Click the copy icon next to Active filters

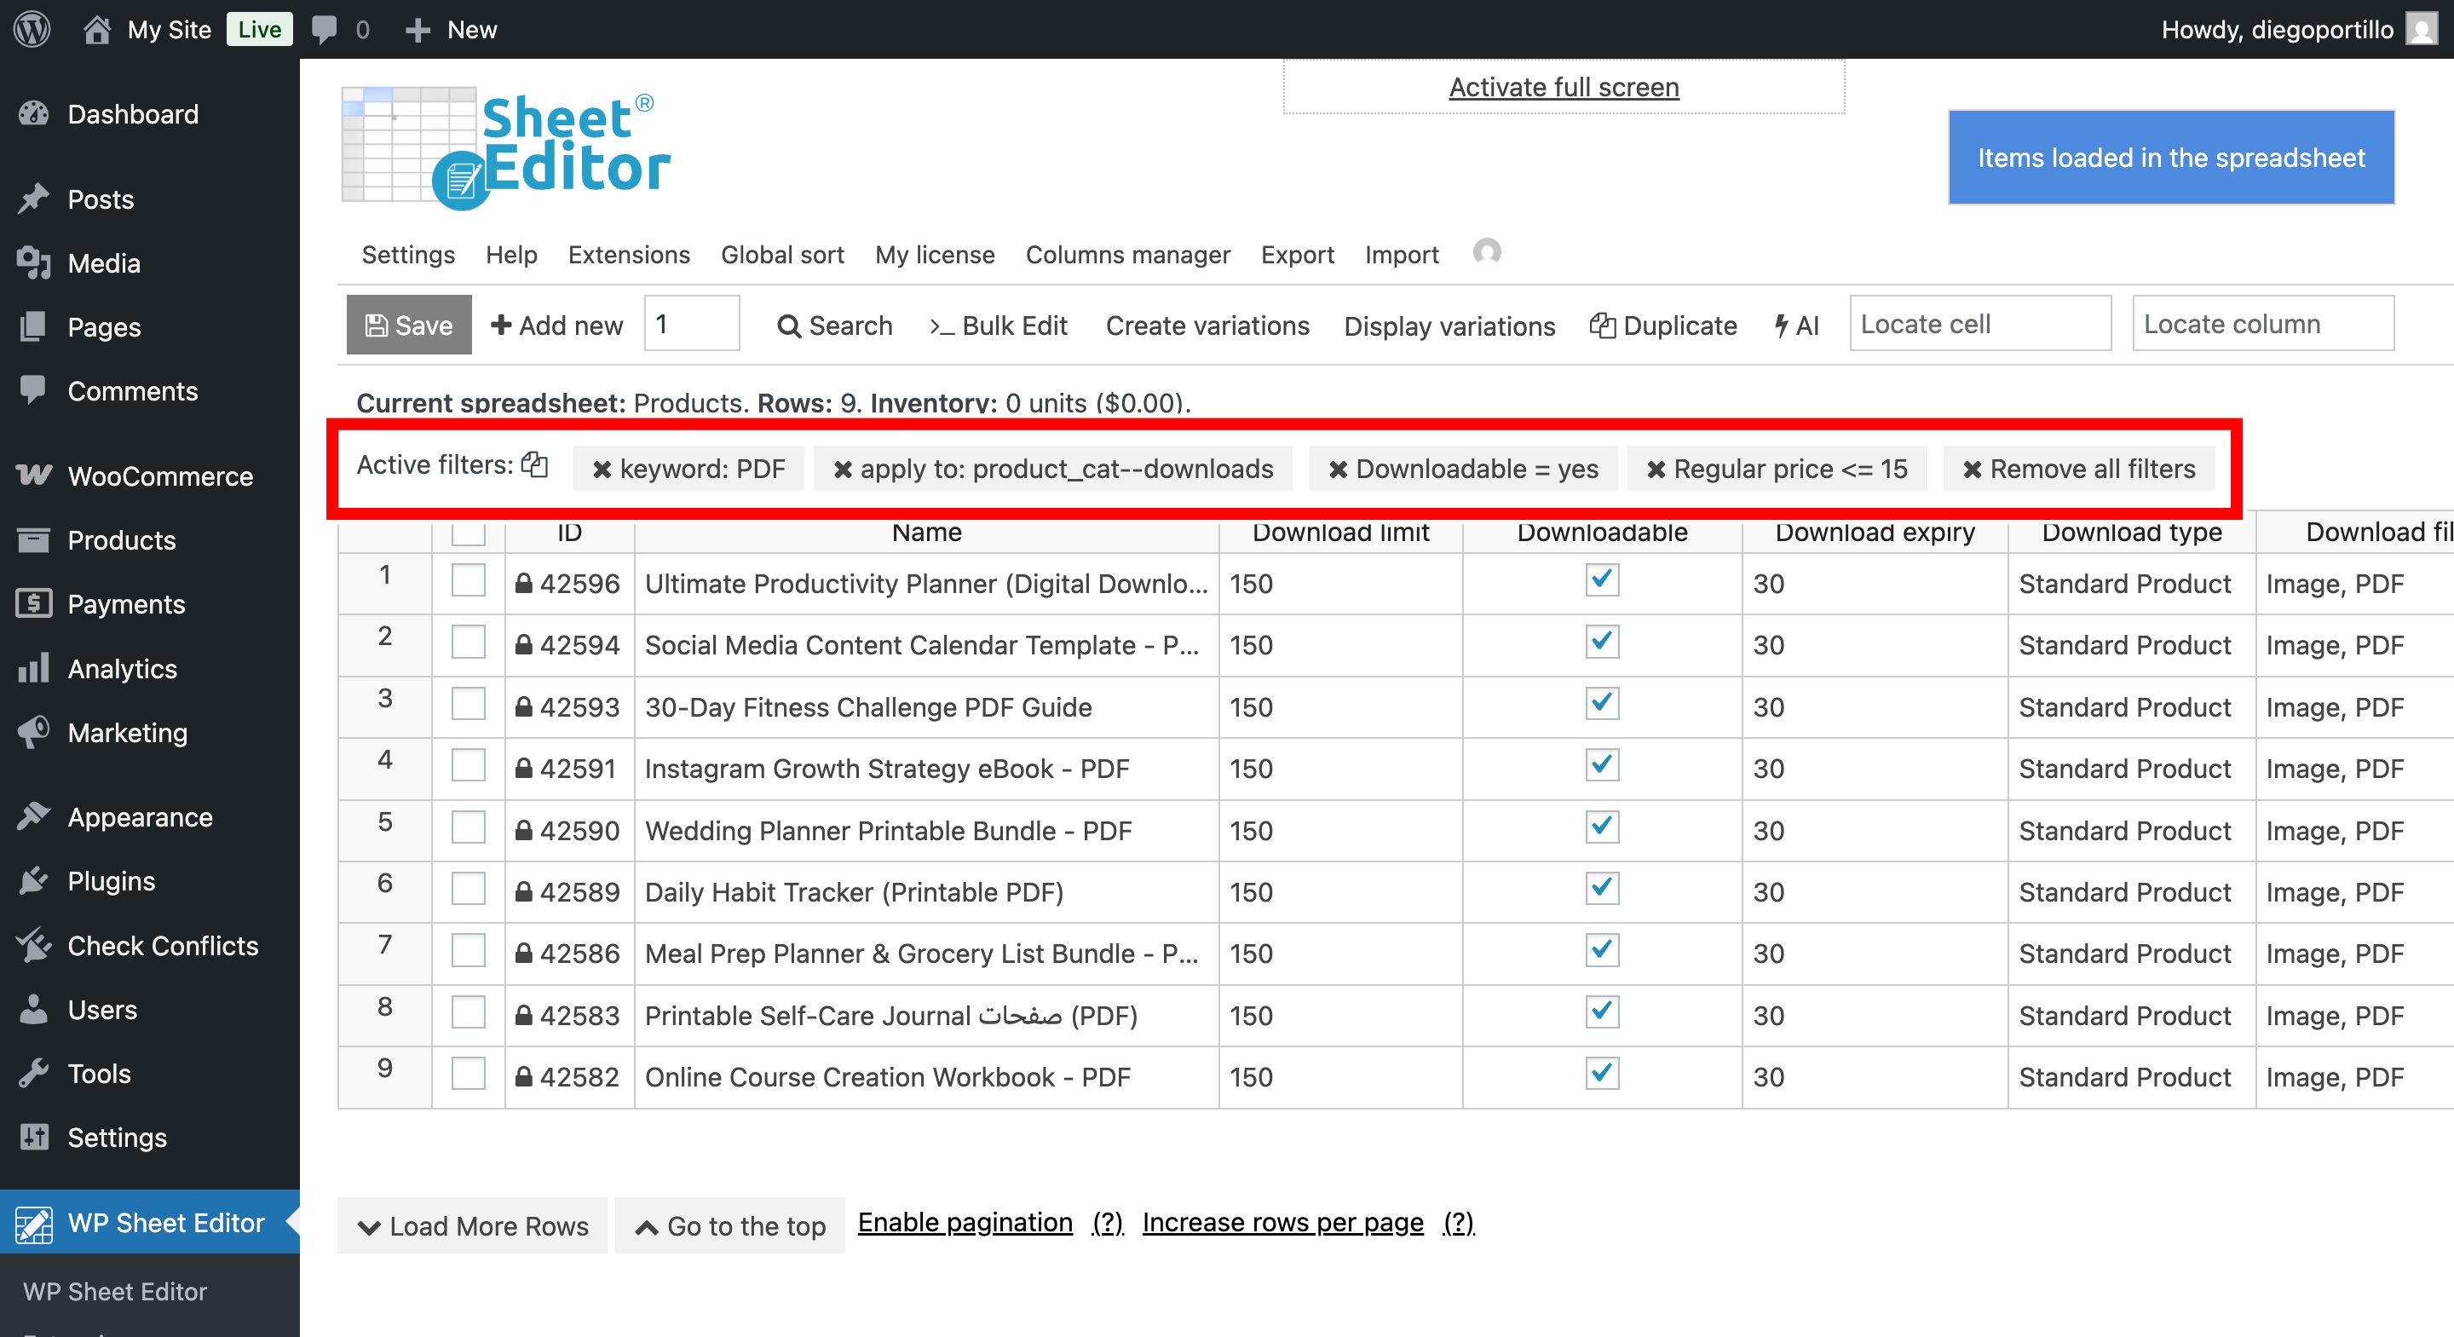click(534, 465)
